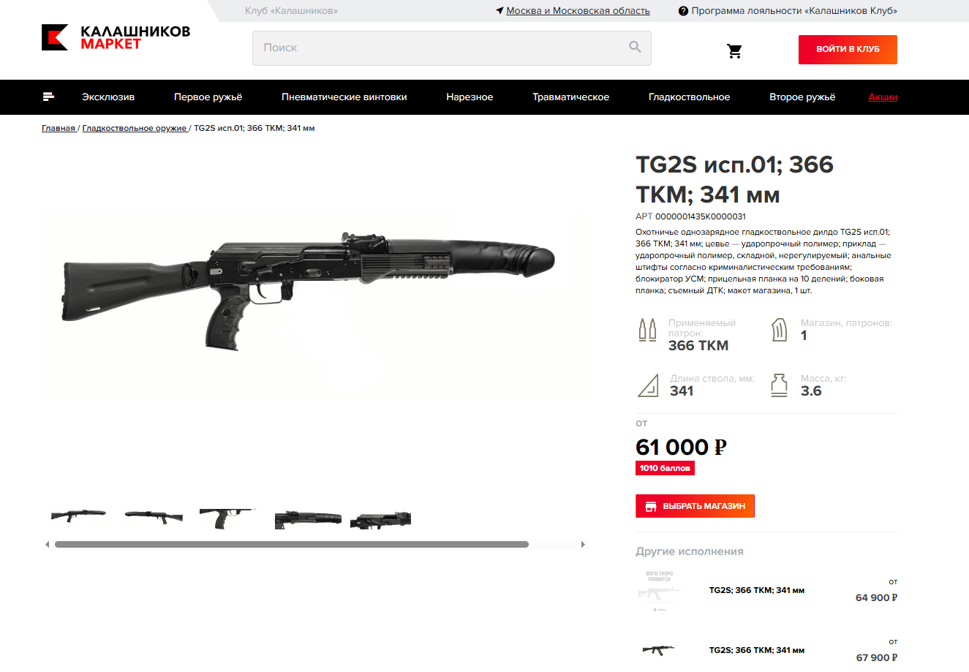Select Москва и Московская область region

tap(578, 11)
